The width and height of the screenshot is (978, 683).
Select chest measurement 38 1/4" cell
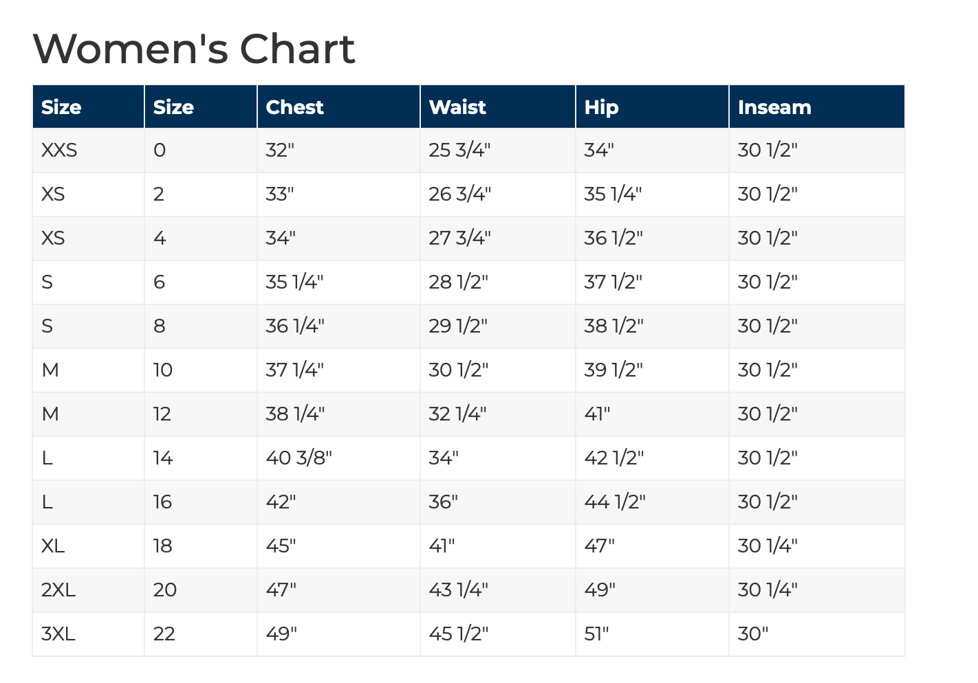[295, 414]
